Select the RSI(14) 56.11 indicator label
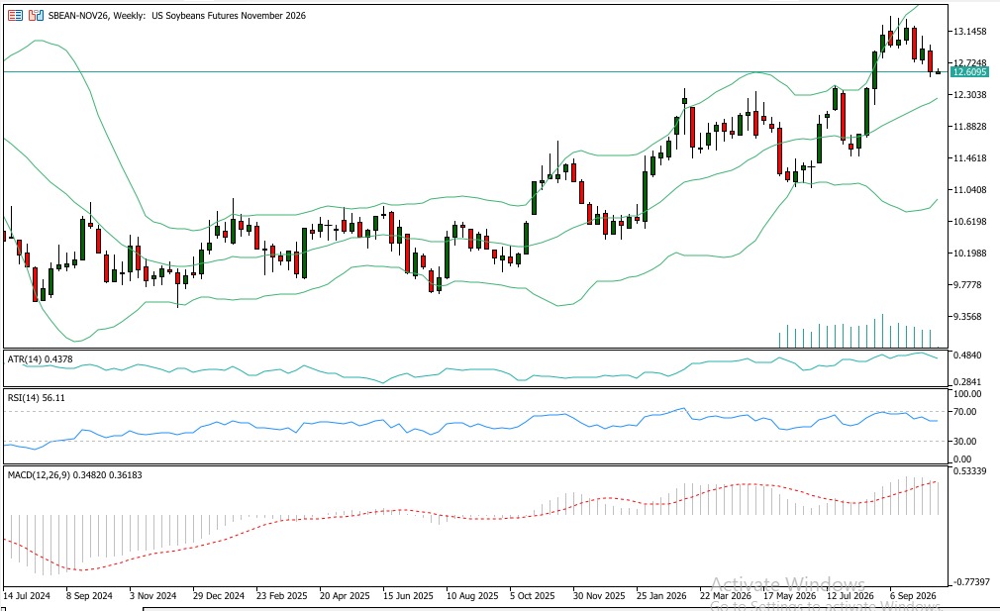1000x611 pixels. pyautogui.click(x=37, y=397)
